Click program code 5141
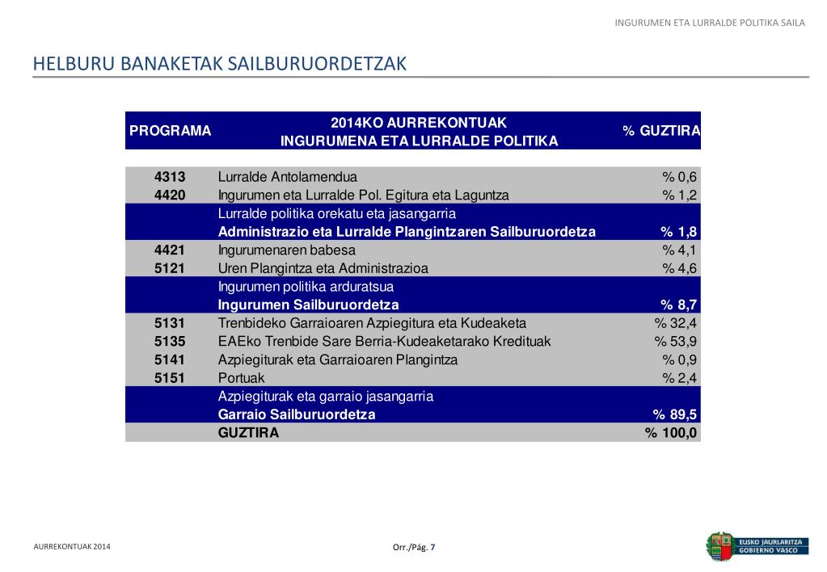Image resolution: width=827 pixels, height=572 pixels. coord(170,360)
